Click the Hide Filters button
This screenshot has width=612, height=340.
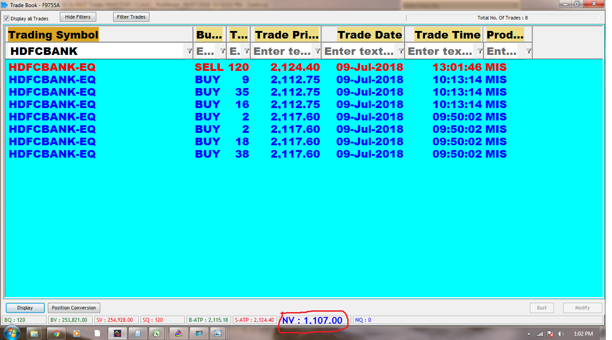78,17
